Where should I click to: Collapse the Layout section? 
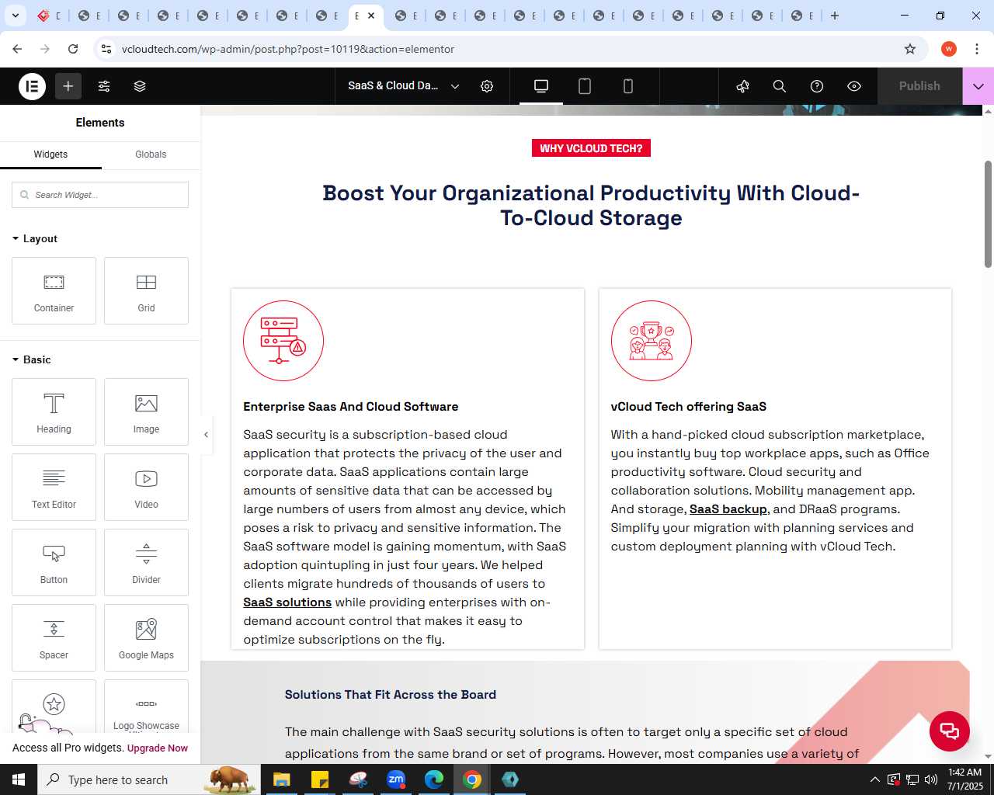(35, 238)
